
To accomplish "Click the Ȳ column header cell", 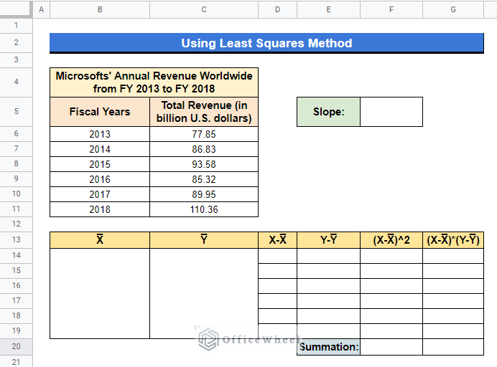I will coord(204,240).
